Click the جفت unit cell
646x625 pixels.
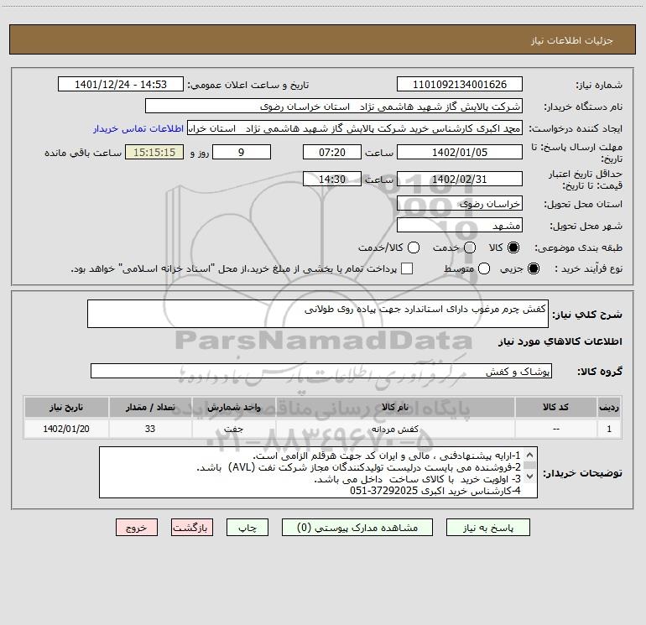[x=233, y=429]
